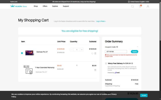This screenshot has height=100, width=161.
Task: Open the Support menu
Action: click(66, 6)
